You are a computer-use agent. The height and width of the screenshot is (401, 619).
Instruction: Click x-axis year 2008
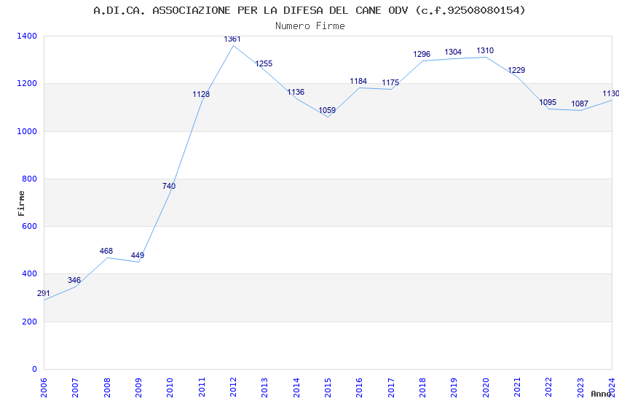107,387
